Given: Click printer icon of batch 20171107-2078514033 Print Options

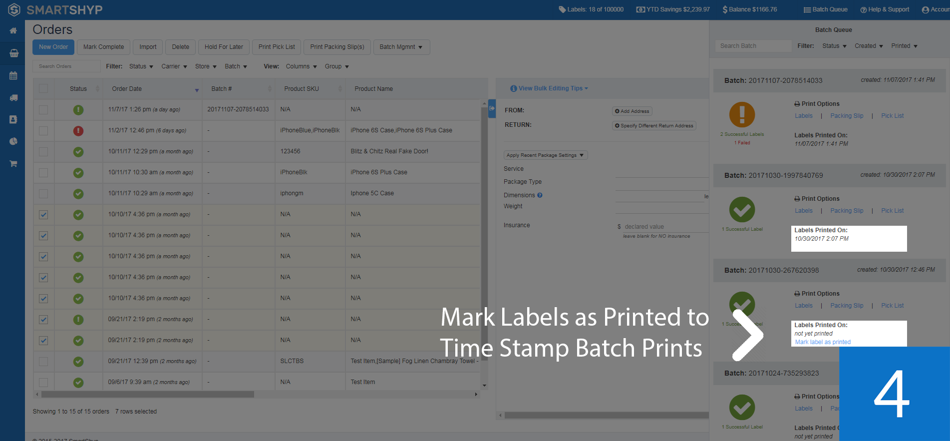Looking at the screenshot, I should tap(797, 104).
